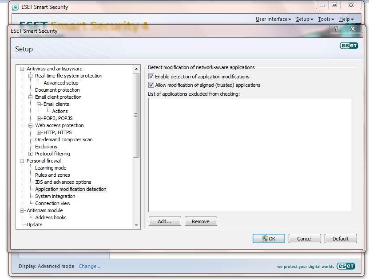Click the Change... display mode link
Screen dimensions: 369x279
(x=89, y=266)
